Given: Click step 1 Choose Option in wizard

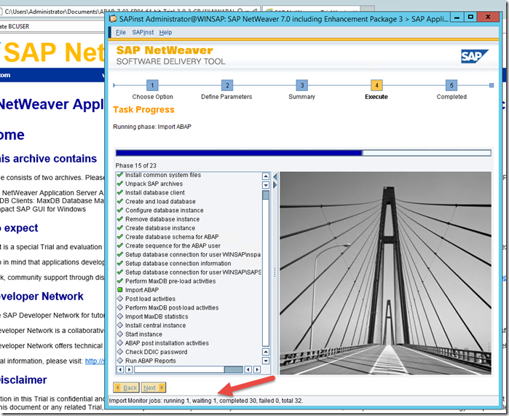Looking at the screenshot, I should tap(152, 85).
